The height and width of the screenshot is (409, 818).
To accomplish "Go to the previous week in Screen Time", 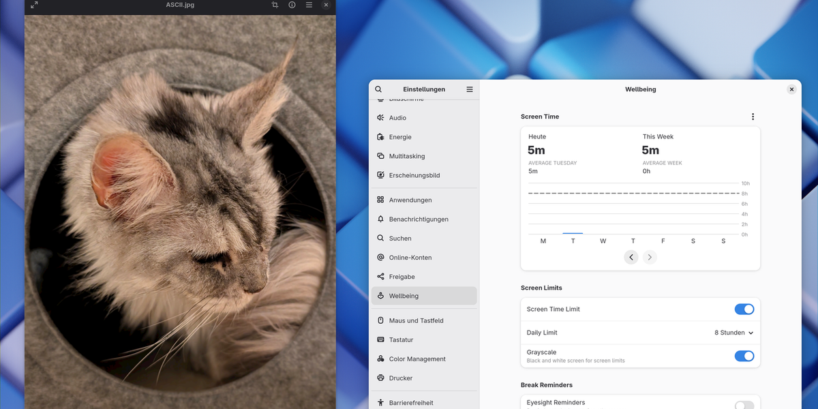I will click(x=631, y=257).
